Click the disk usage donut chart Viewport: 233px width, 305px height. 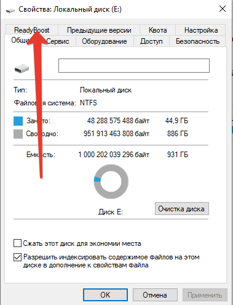(111, 182)
